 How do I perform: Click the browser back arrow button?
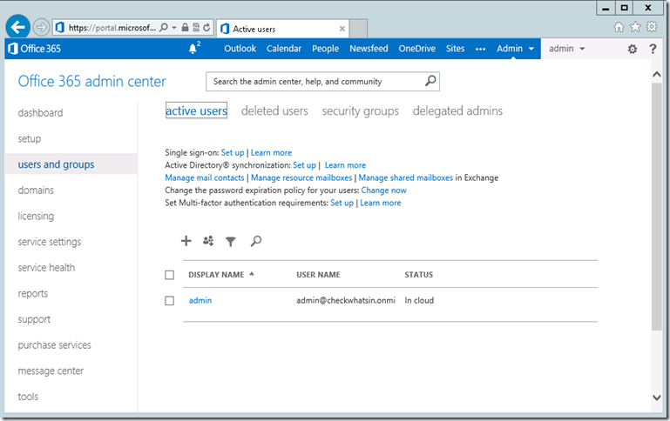tap(18, 27)
